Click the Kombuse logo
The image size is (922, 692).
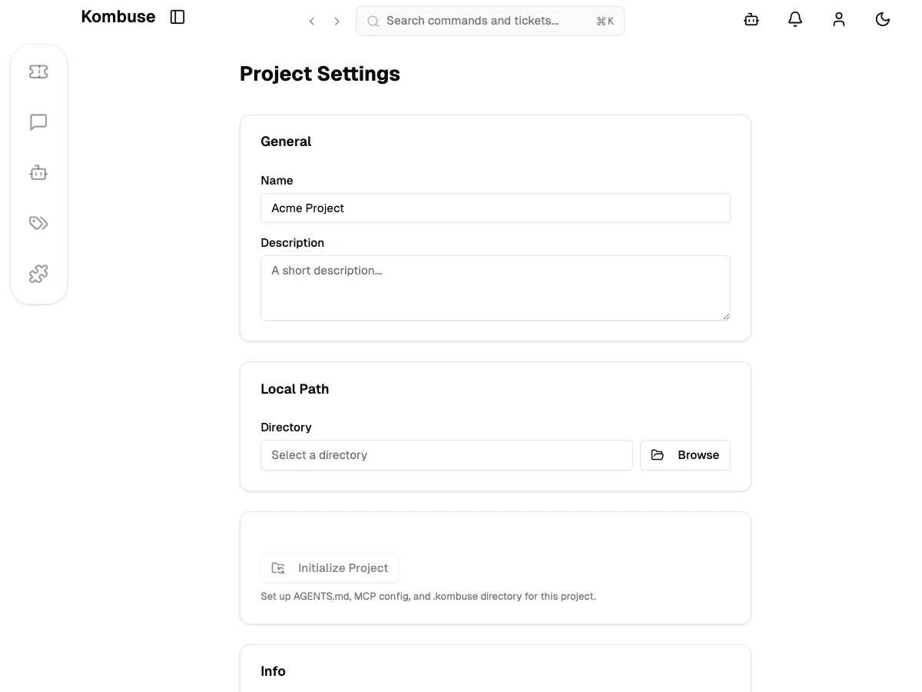pos(118,16)
